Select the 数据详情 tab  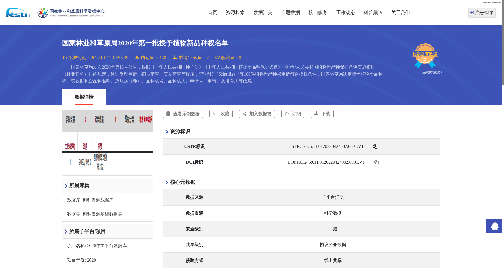[84, 97]
